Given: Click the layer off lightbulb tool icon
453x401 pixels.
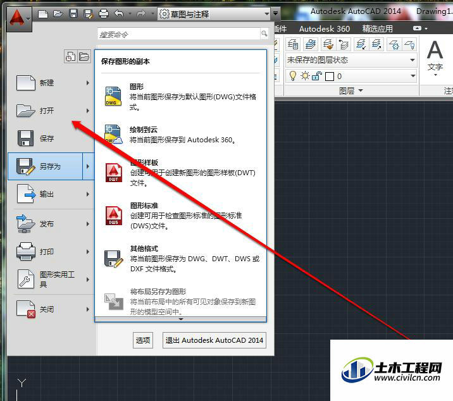Looking at the screenshot, I should tap(410, 44).
